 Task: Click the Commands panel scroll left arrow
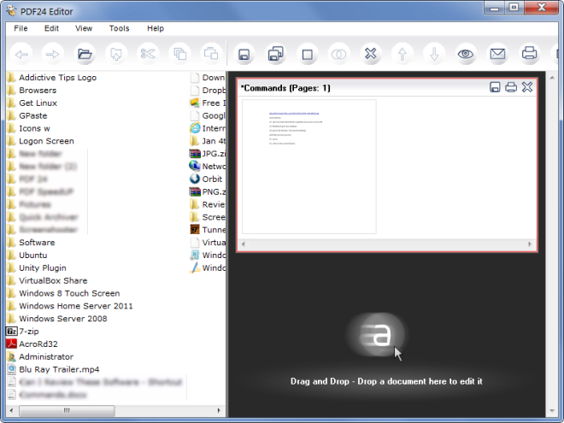pyautogui.click(x=244, y=244)
